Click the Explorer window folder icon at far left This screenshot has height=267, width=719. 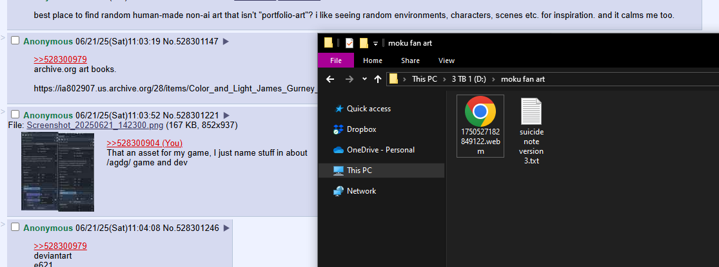(328, 43)
